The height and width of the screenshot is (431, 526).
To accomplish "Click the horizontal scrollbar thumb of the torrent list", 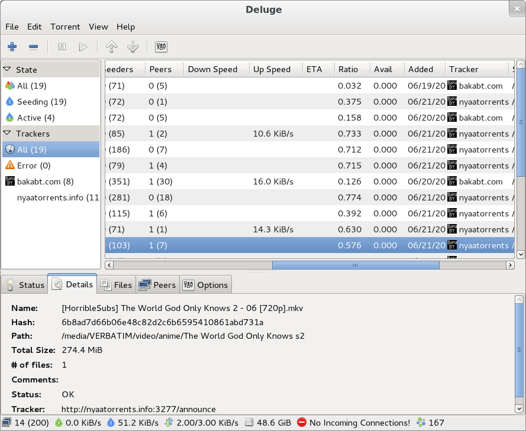I will tap(356, 265).
